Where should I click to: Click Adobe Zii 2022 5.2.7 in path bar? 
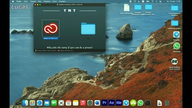pos(65,50)
